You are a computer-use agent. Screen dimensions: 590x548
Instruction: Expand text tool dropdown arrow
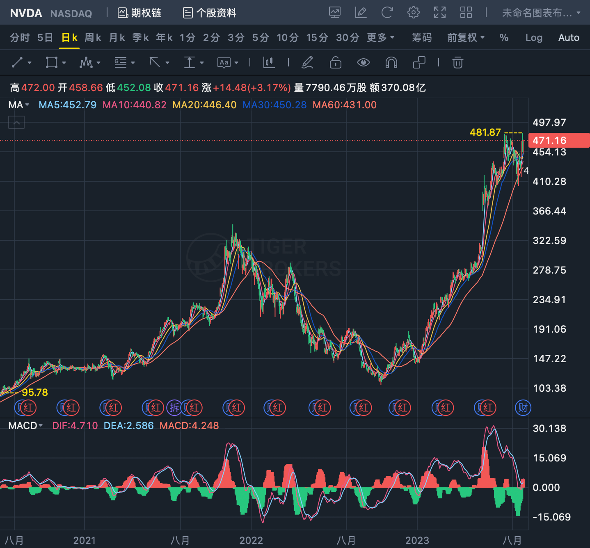[x=236, y=63]
